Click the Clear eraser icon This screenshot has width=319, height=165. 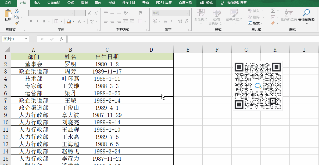pos(273,23)
